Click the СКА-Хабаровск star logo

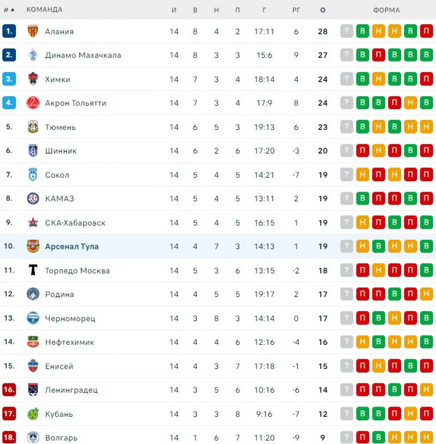point(33,223)
